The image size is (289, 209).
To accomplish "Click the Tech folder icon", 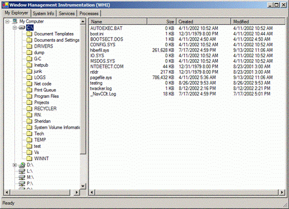I will [x=29, y=134].
